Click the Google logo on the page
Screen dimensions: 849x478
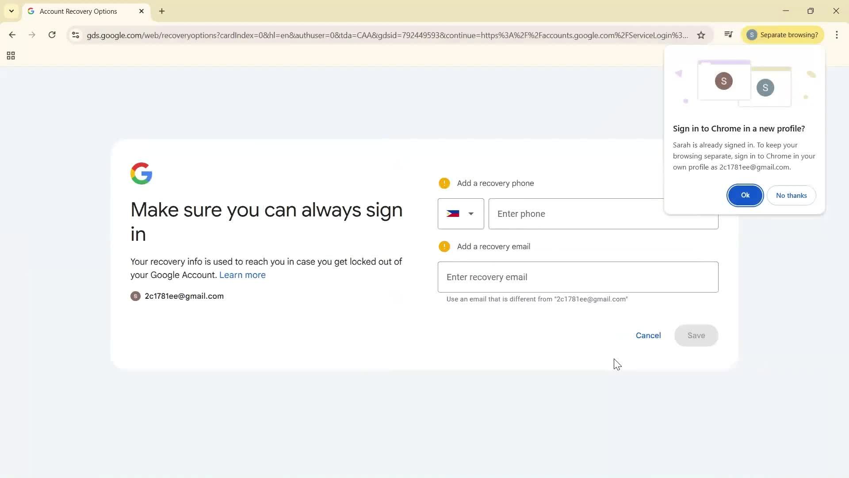[x=141, y=173]
